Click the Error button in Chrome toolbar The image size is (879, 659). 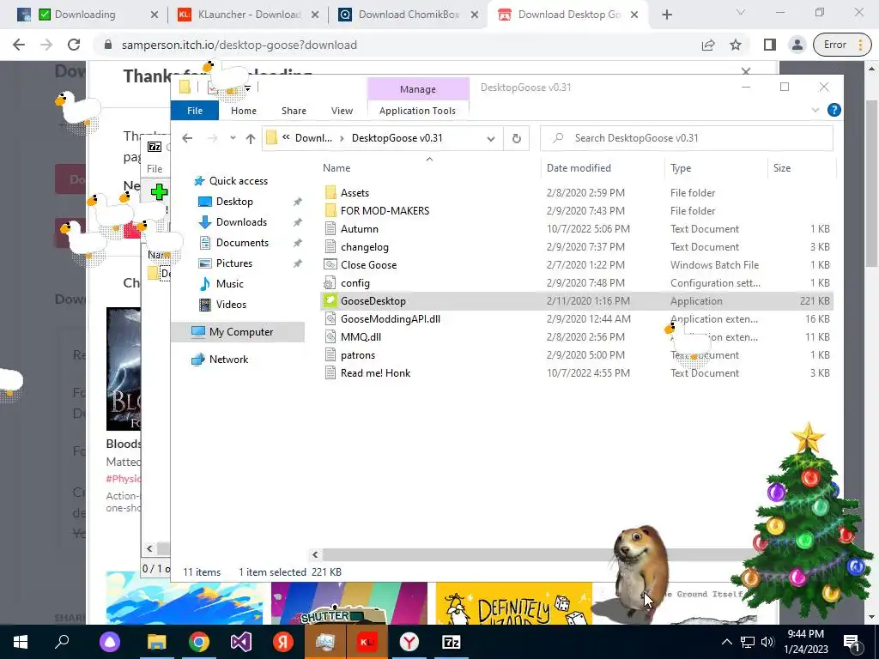[x=841, y=45]
